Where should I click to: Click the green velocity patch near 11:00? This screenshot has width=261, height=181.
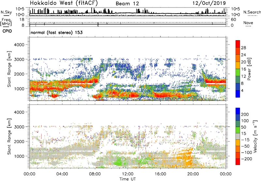(119, 162)
